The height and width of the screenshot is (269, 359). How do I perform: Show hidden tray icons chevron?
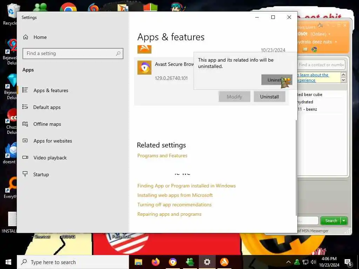pyautogui.click(x=289, y=262)
